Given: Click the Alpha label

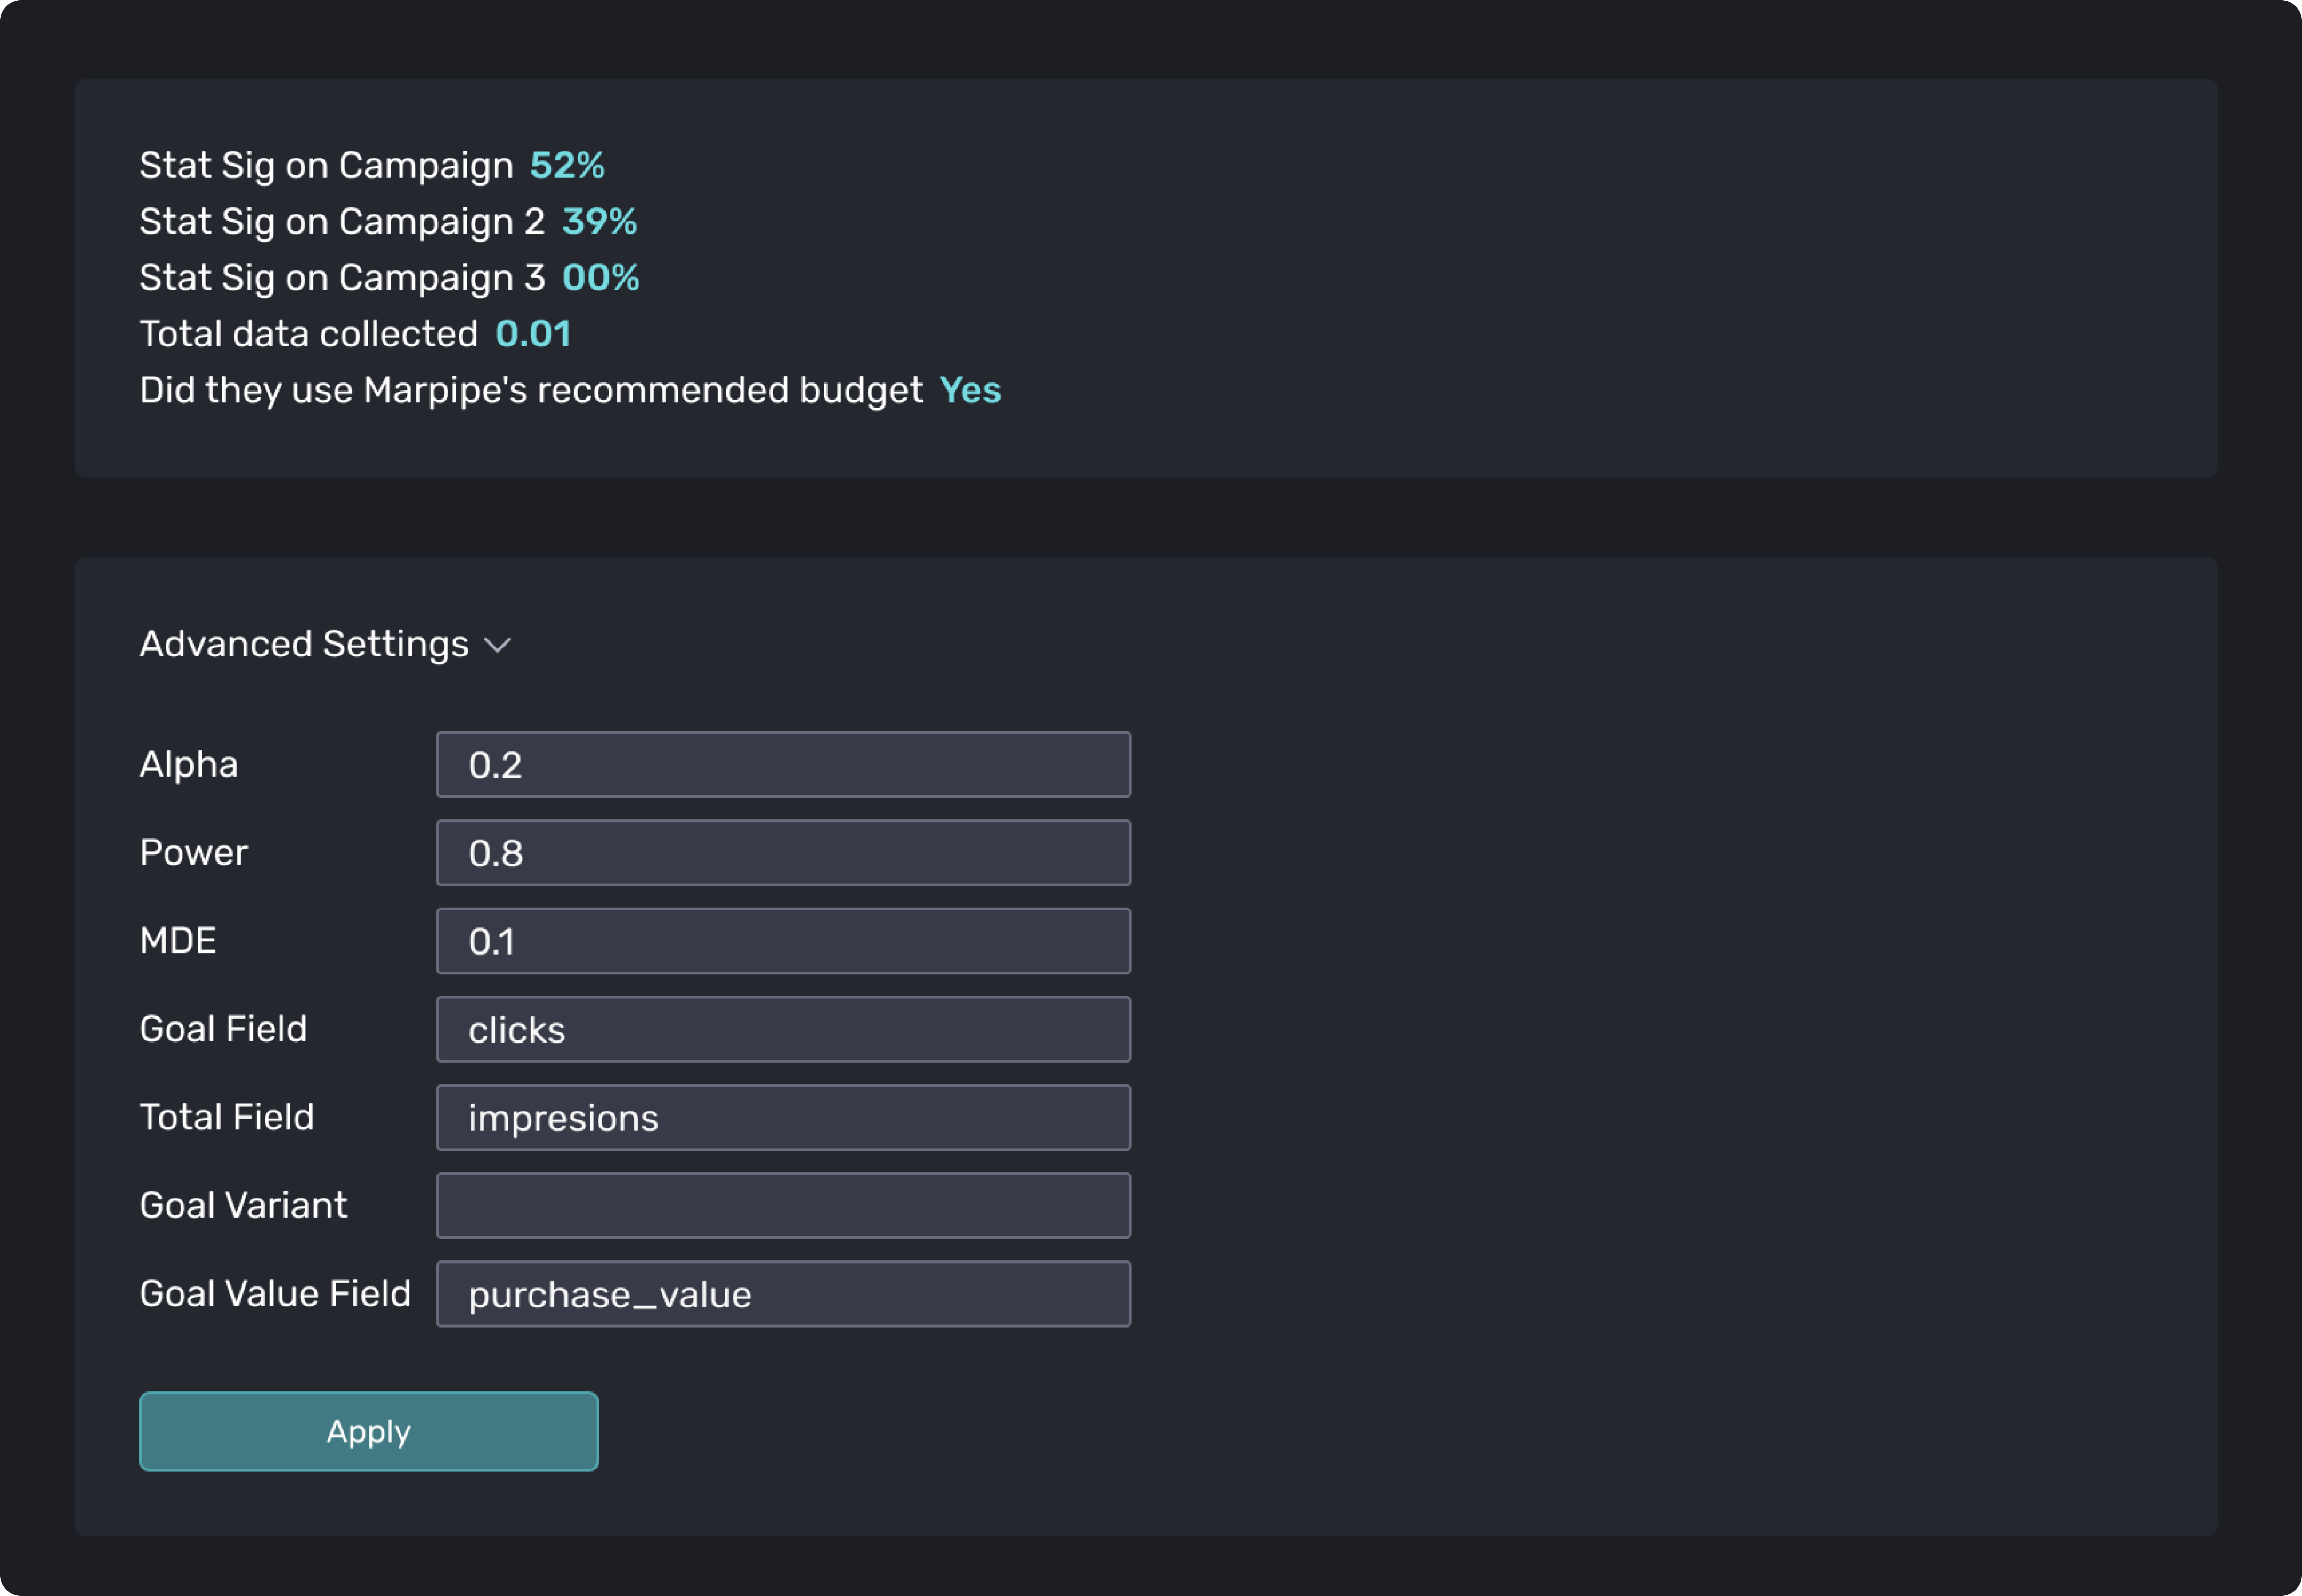Looking at the screenshot, I should [x=189, y=764].
